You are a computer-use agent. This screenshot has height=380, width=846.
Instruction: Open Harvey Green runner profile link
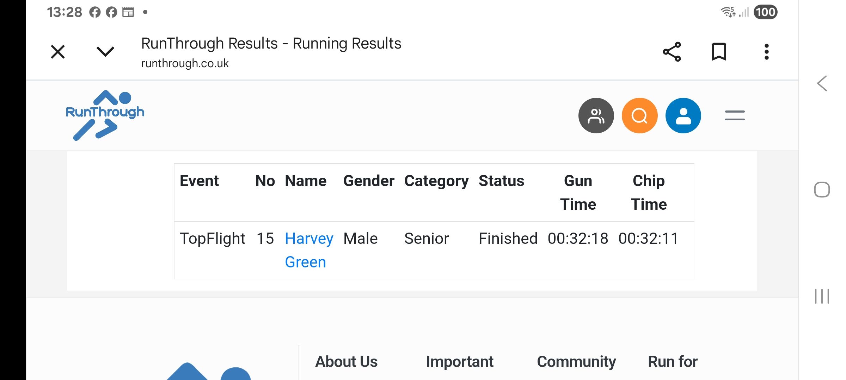click(309, 250)
